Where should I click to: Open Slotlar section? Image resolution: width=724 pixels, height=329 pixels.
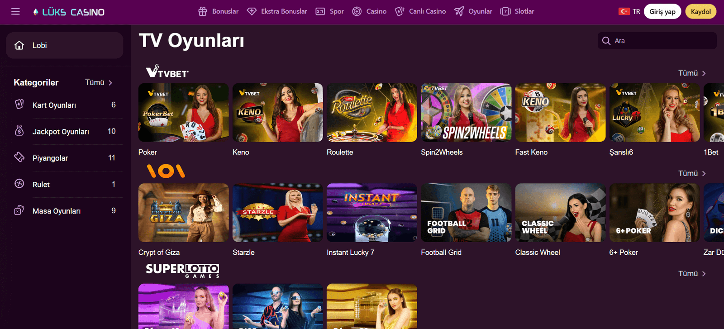coord(517,12)
